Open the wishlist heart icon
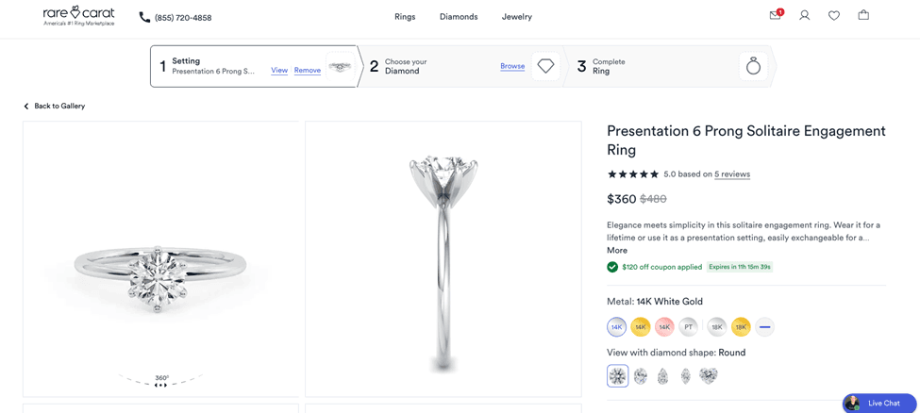The width and height of the screenshot is (920, 413). pos(834,16)
